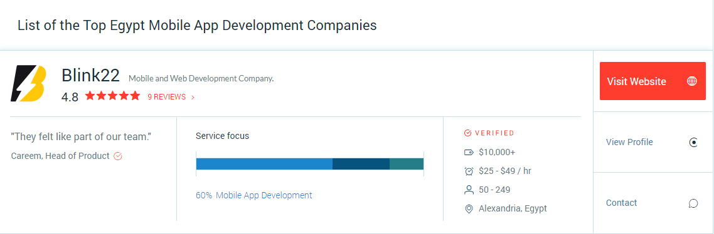Click the location pin icon for Alexandria
The height and width of the screenshot is (234, 714).
click(469, 209)
